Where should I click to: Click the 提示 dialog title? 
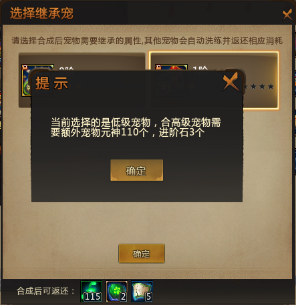(51, 83)
